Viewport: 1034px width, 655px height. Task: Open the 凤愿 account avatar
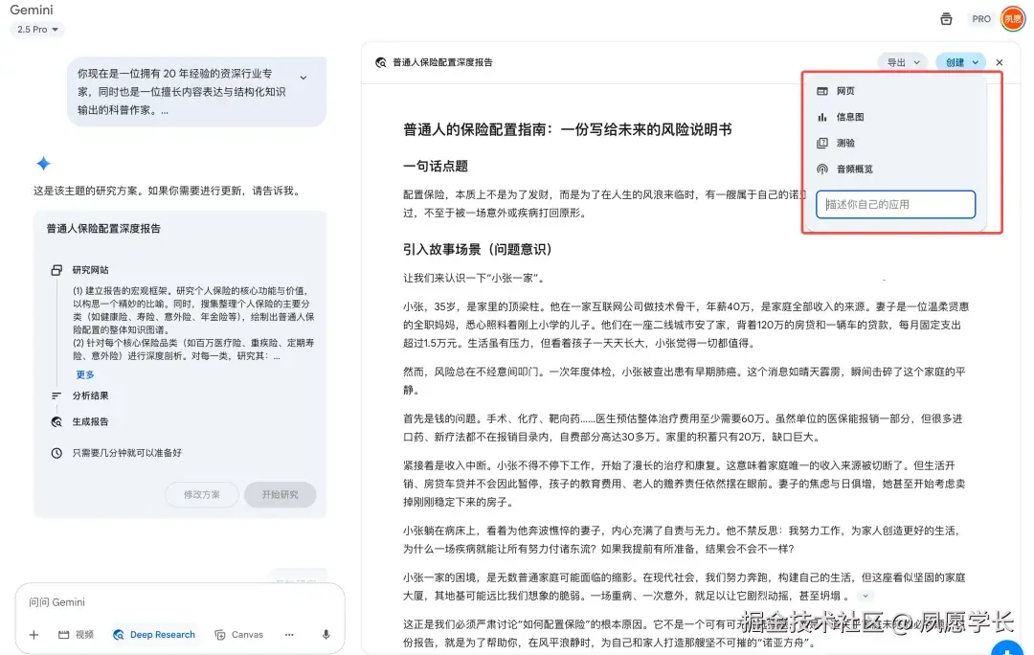[1011, 18]
